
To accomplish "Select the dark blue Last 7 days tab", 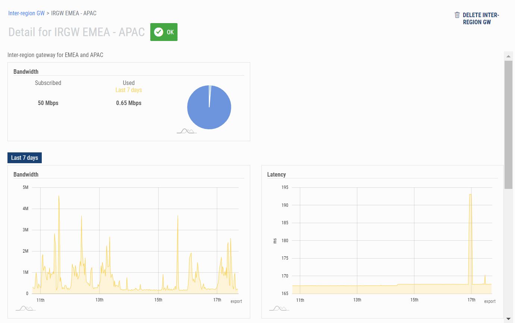I will pyautogui.click(x=25, y=158).
